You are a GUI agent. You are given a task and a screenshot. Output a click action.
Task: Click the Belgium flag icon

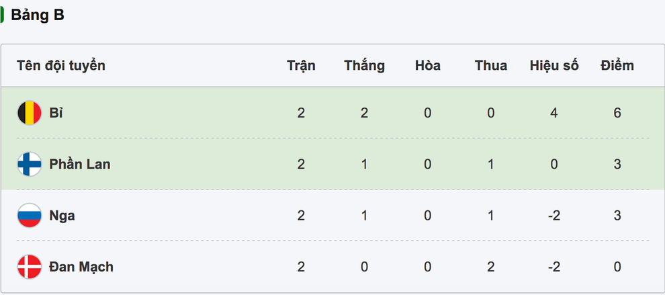30,113
